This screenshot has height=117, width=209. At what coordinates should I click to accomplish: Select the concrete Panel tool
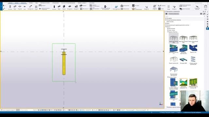tap(64, 7)
